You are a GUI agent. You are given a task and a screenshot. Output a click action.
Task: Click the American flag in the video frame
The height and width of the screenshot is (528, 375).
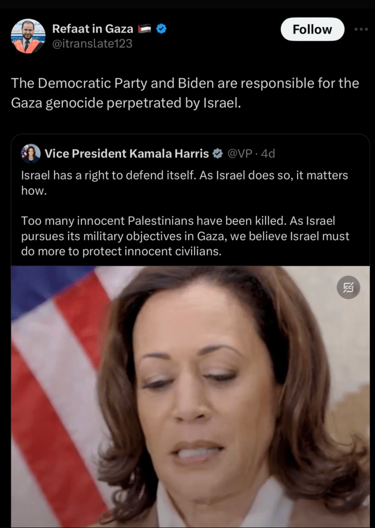point(61,387)
